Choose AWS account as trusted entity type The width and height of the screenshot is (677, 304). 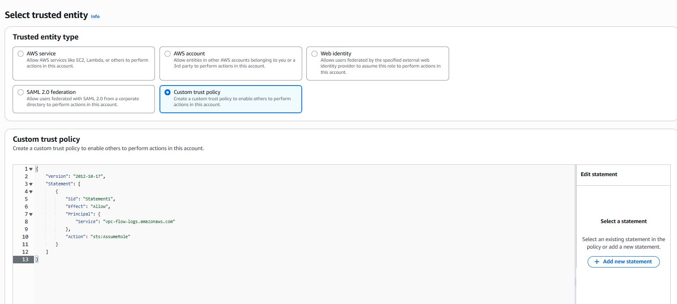pyautogui.click(x=167, y=54)
